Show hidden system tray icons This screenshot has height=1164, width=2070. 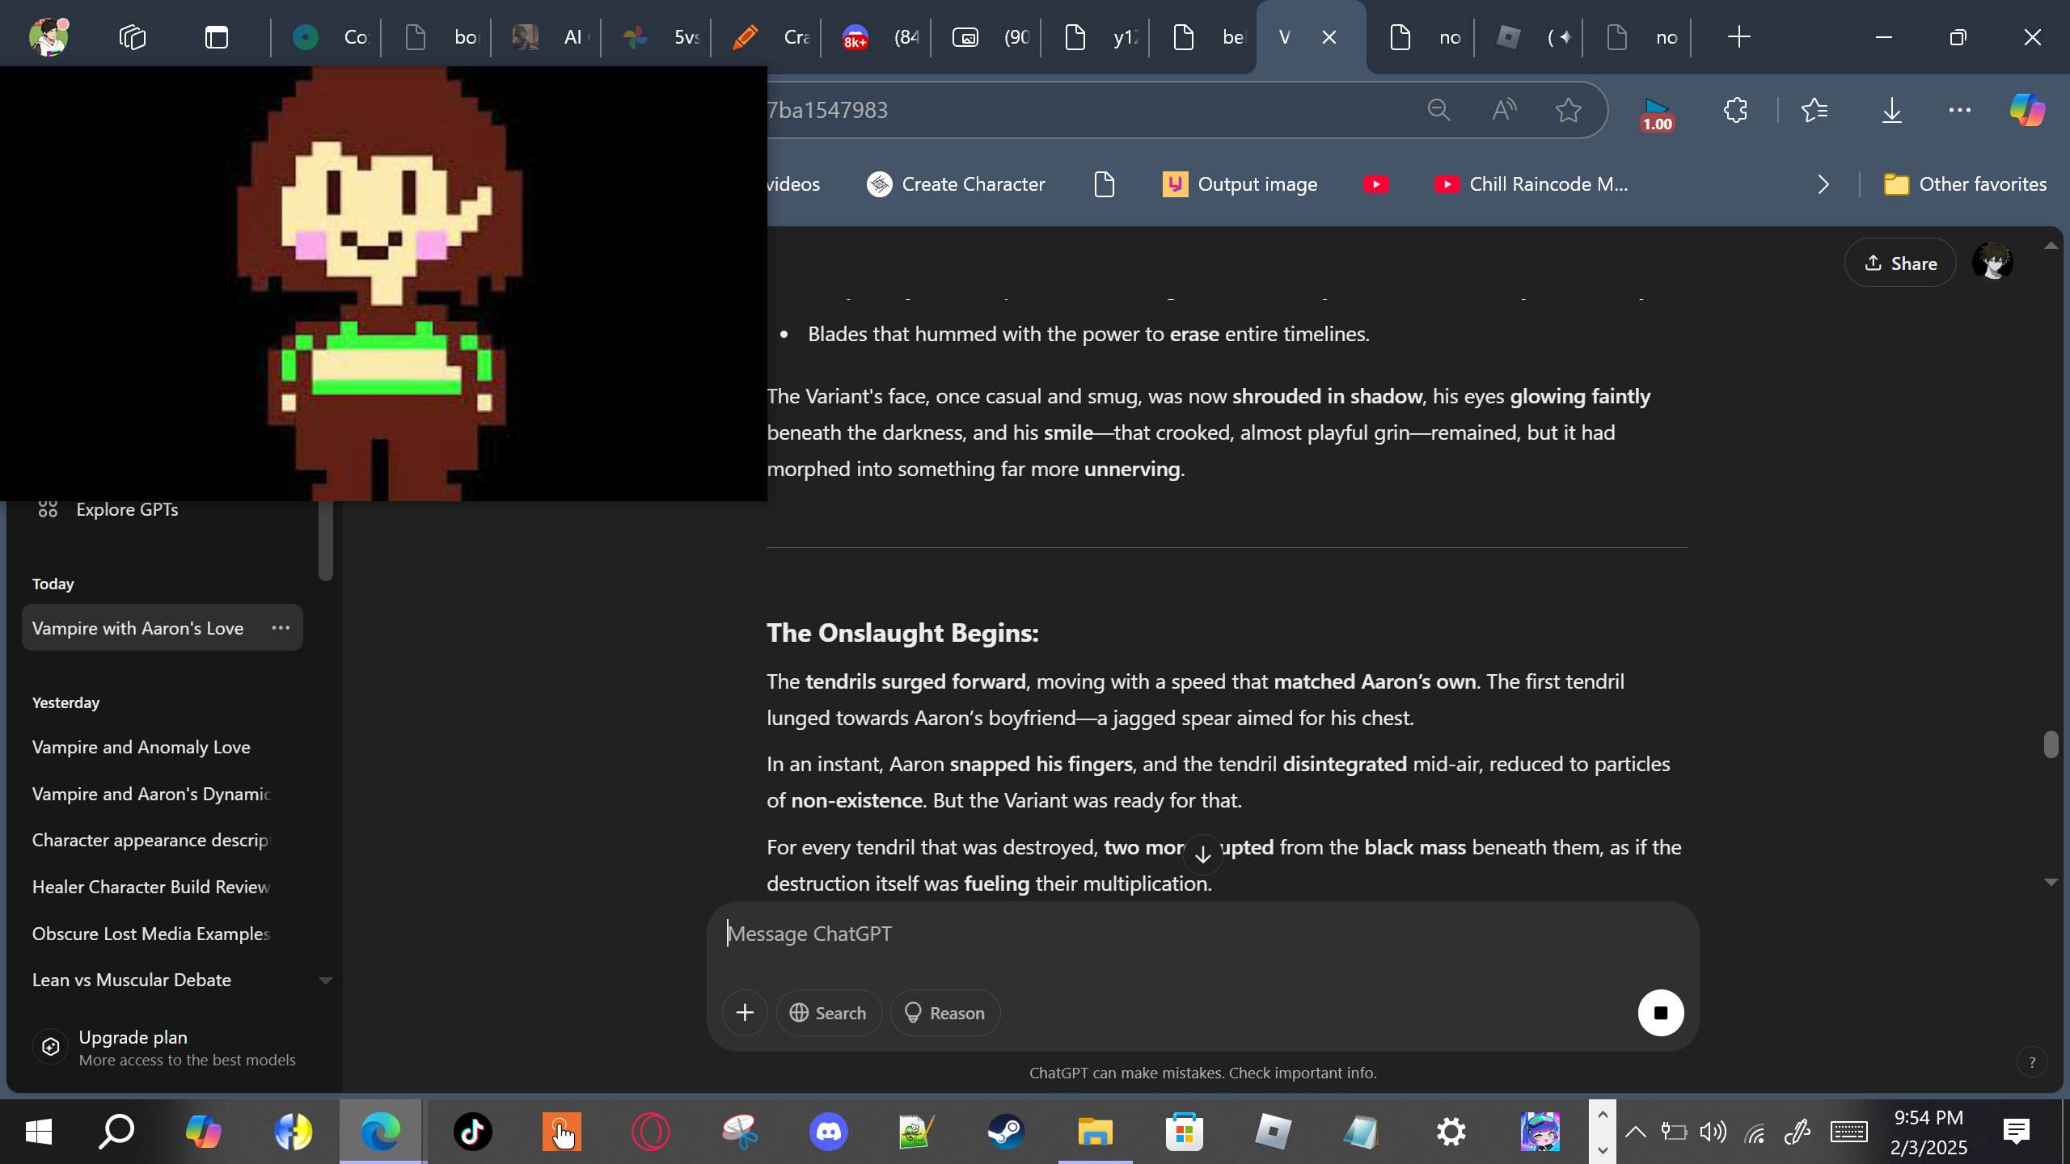click(1635, 1132)
